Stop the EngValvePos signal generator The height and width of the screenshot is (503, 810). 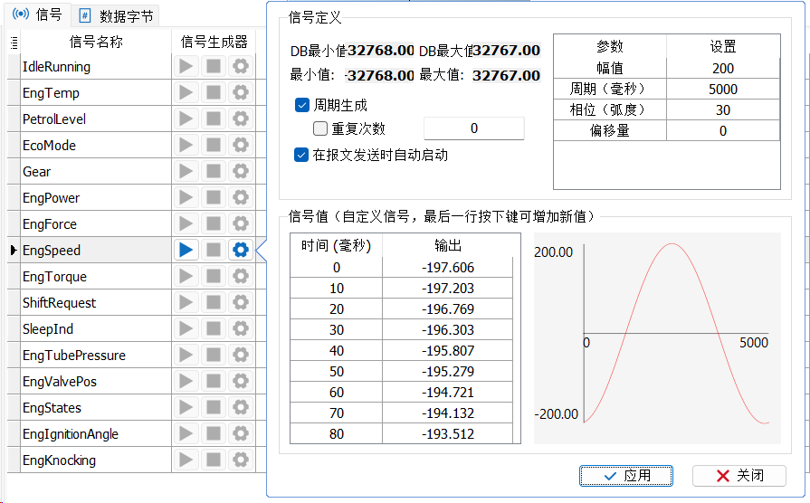pos(214,382)
